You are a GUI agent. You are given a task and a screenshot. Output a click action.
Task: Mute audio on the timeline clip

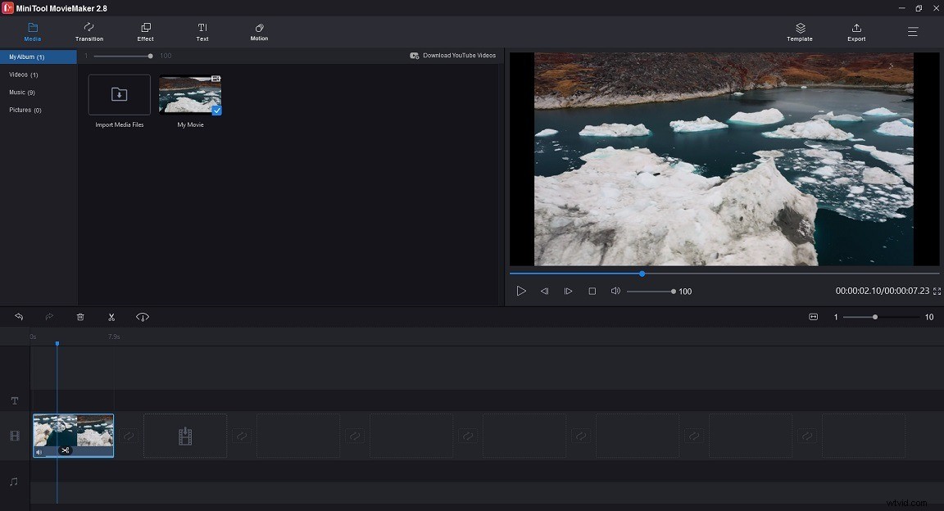click(38, 451)
